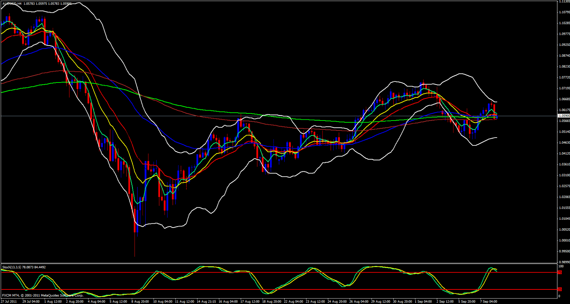
Task: Click the 14 Aug 21:15 time label
Action: coord(206,302)
